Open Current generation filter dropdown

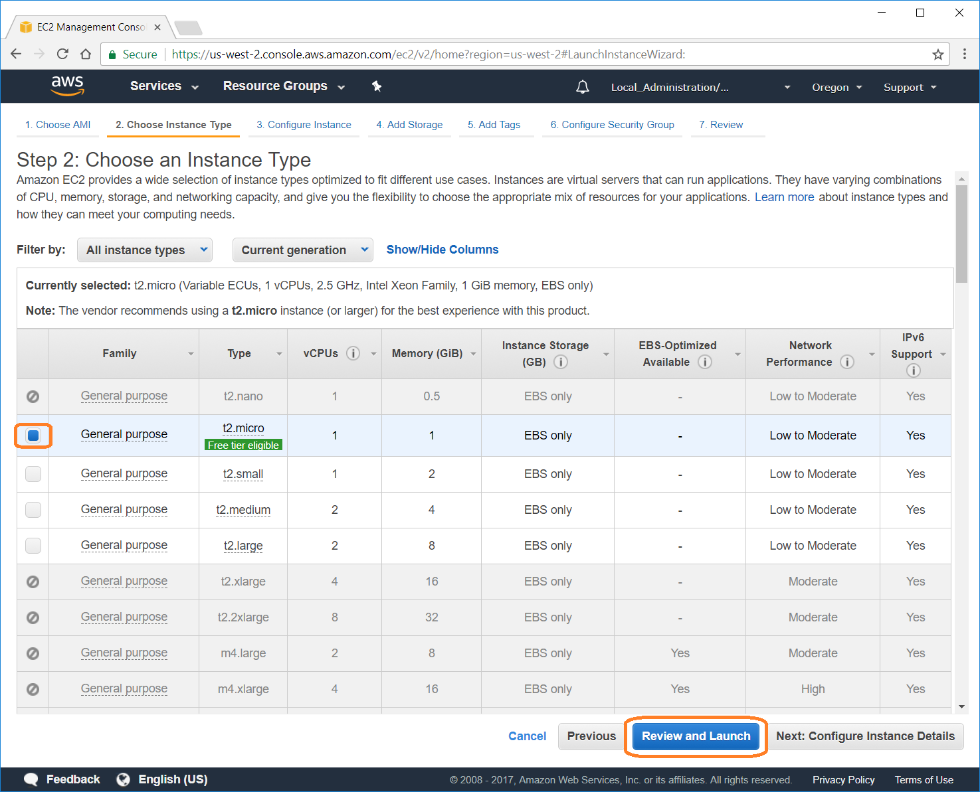click(303, 250)
